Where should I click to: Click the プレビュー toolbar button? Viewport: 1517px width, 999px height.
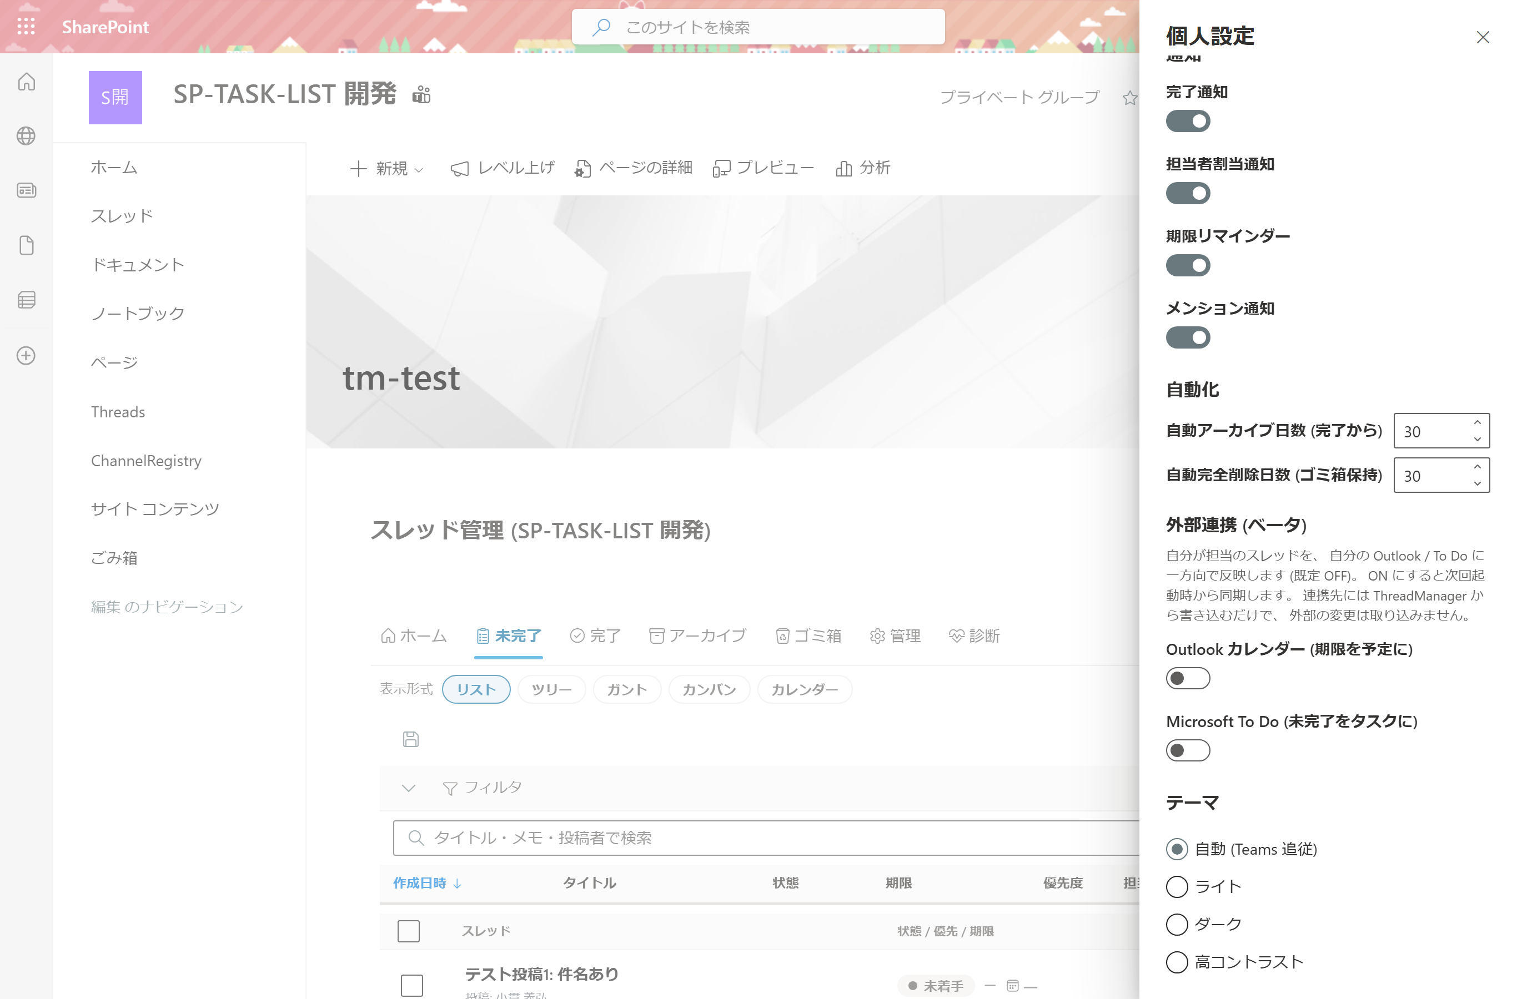[x=763, y=168]
